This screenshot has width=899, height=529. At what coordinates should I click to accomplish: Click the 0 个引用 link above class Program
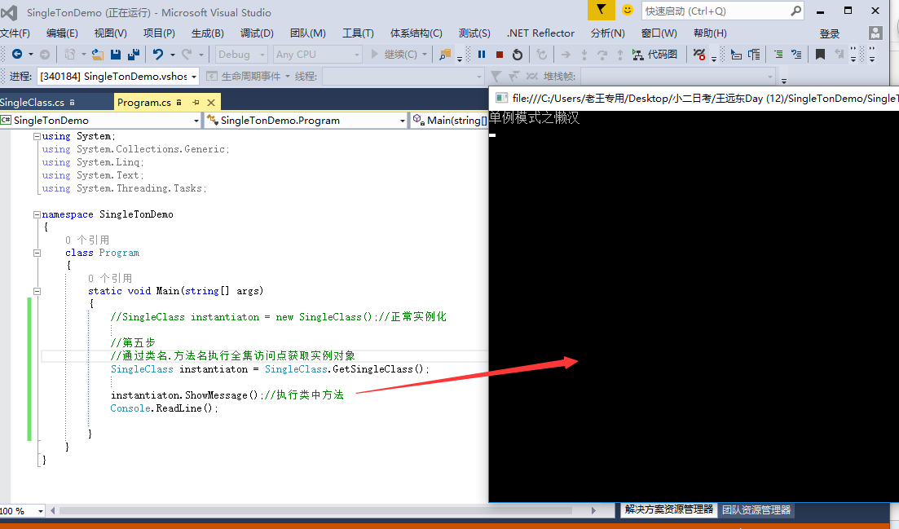coord(87,240)
